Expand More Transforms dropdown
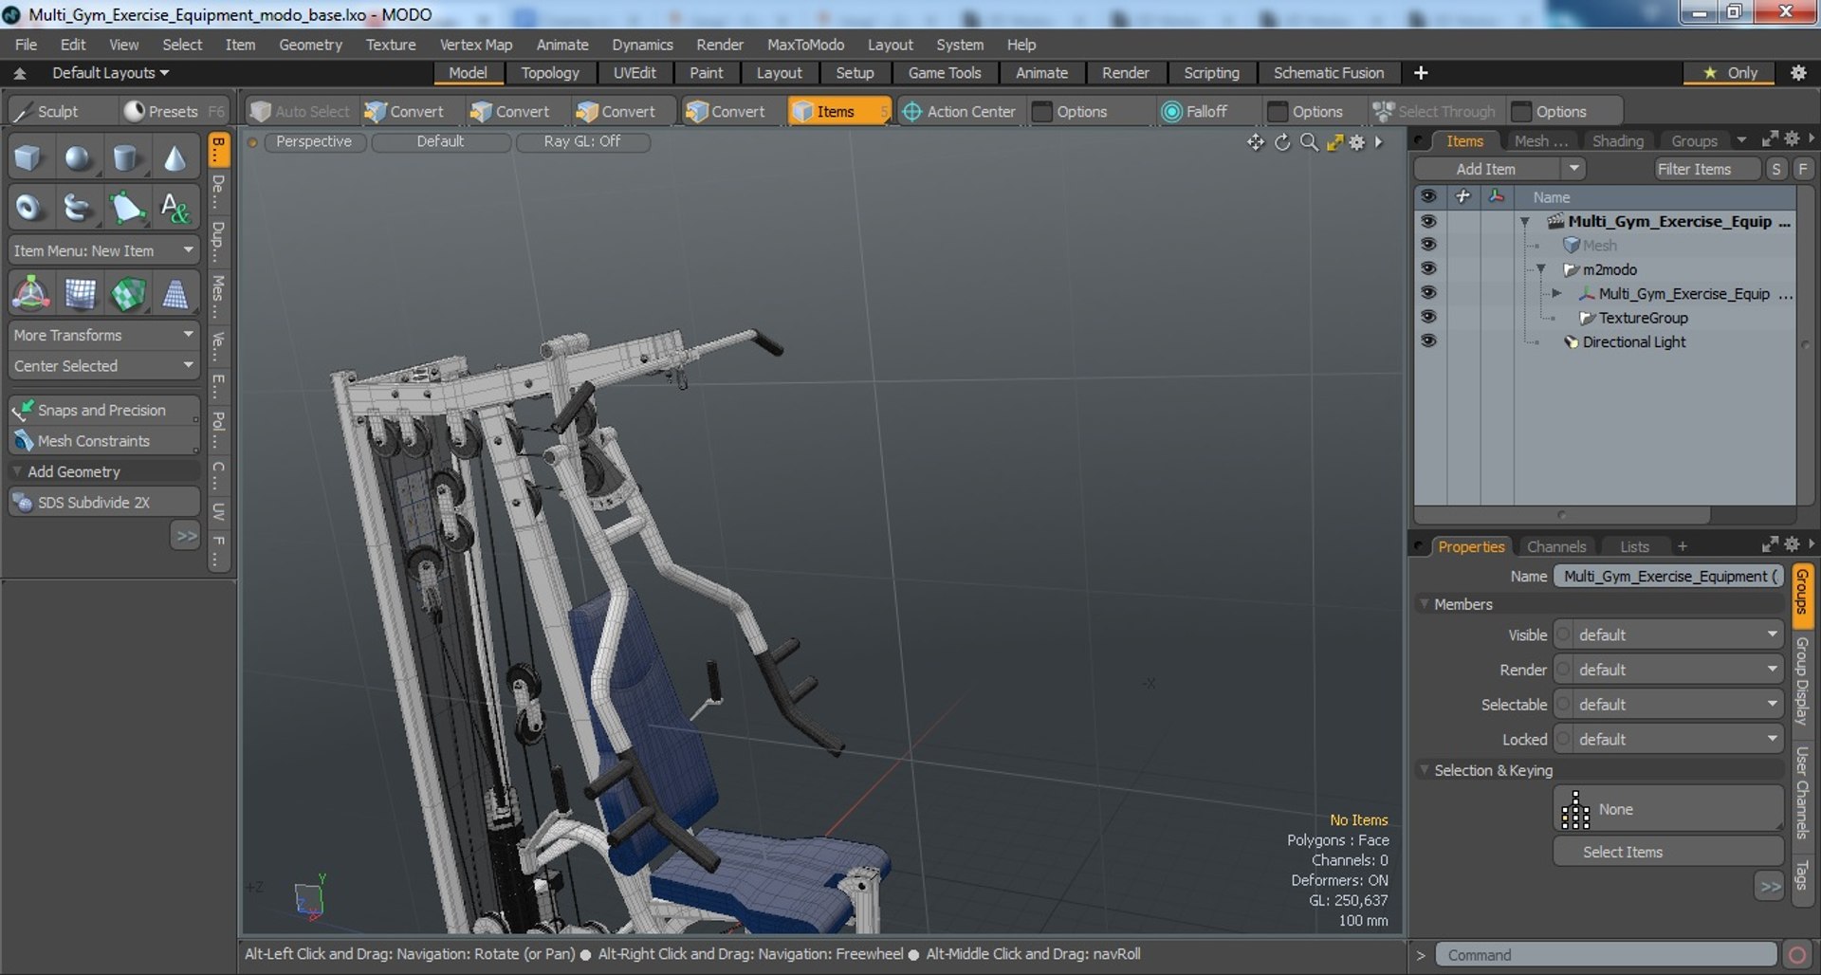Image resolution: width=1821 pixels, height=975 pixels. click(x=103, y=335)
